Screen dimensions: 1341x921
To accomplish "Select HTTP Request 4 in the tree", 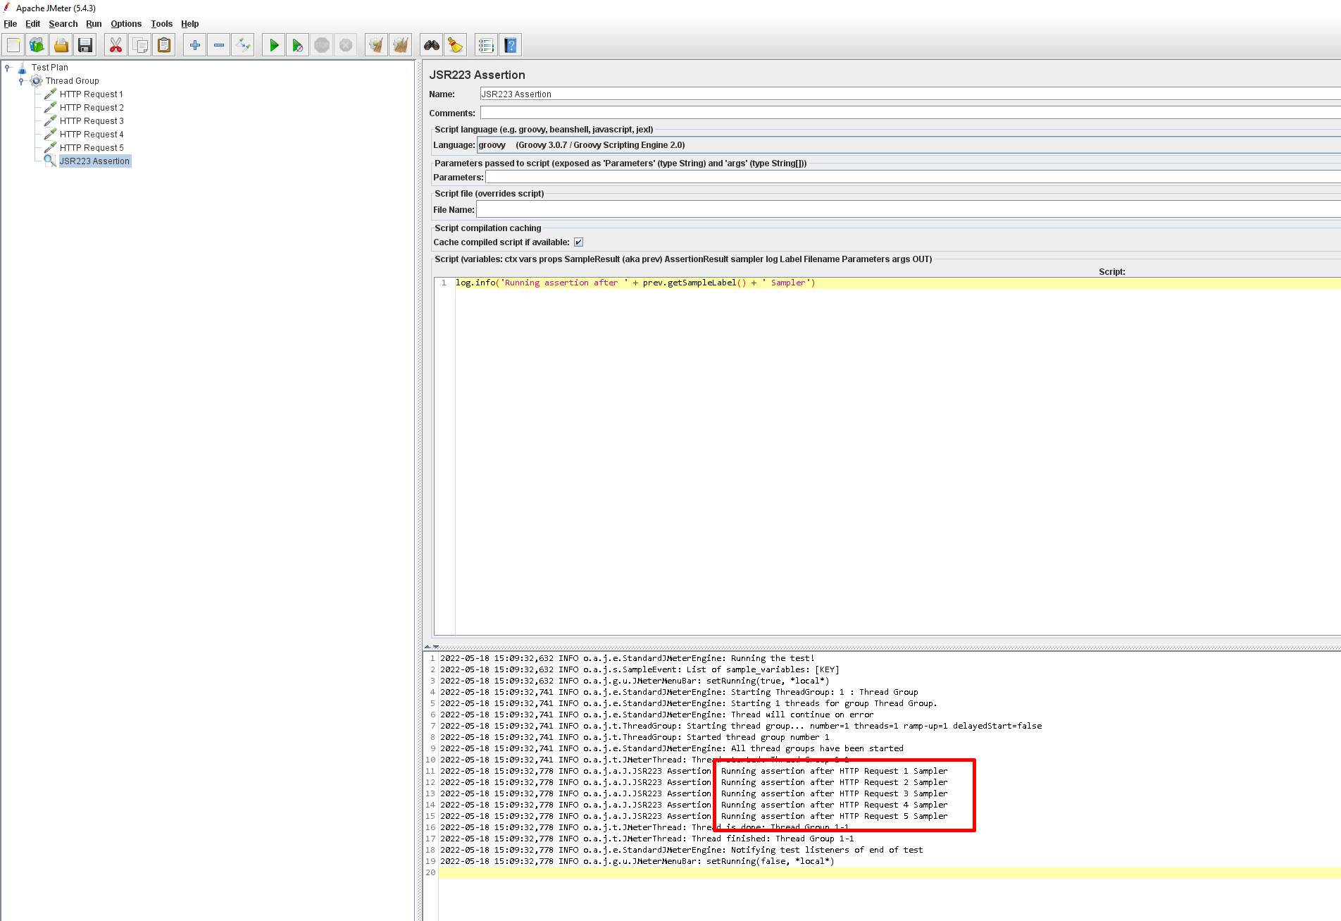I will [92, 135].
